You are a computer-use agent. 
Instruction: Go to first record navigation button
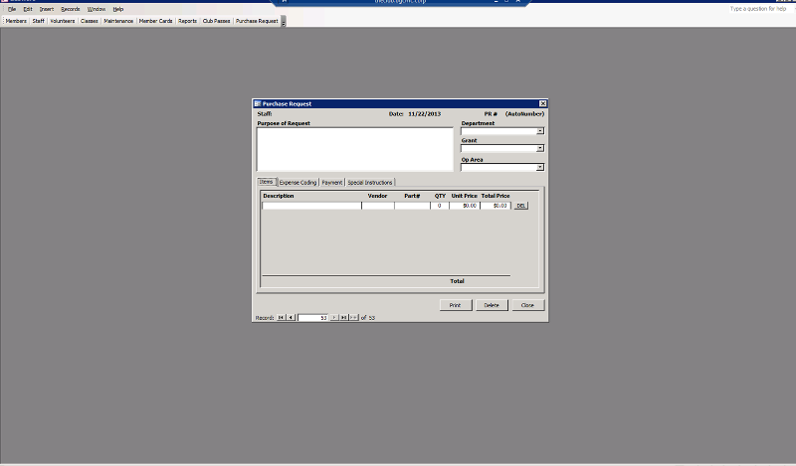tap(281, 317)
